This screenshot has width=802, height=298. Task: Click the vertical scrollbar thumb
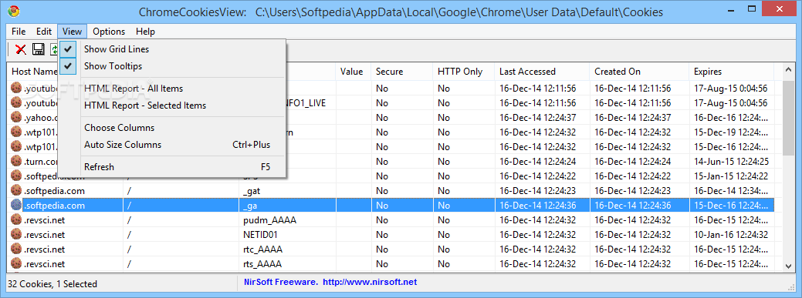(x=788, y=118)
